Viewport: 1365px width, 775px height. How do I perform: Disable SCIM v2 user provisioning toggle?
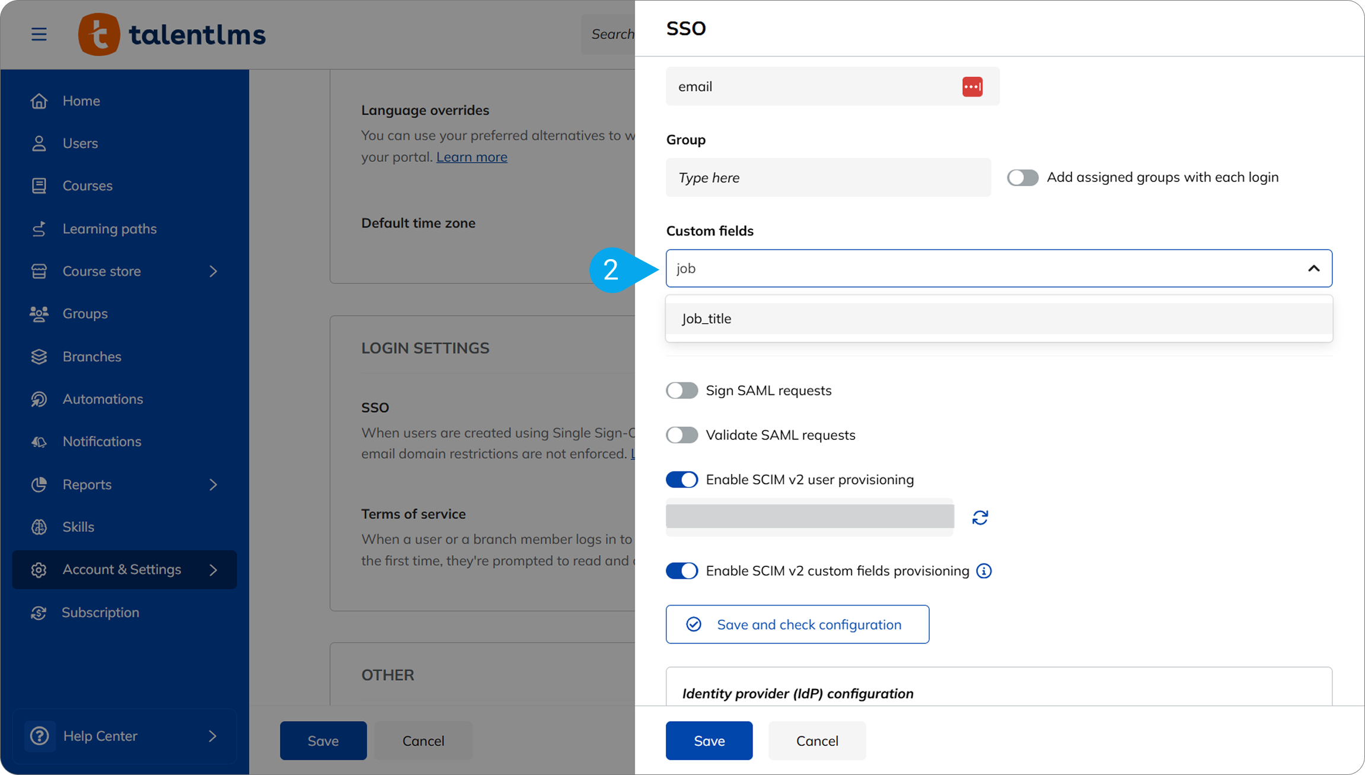pos(682,479)
